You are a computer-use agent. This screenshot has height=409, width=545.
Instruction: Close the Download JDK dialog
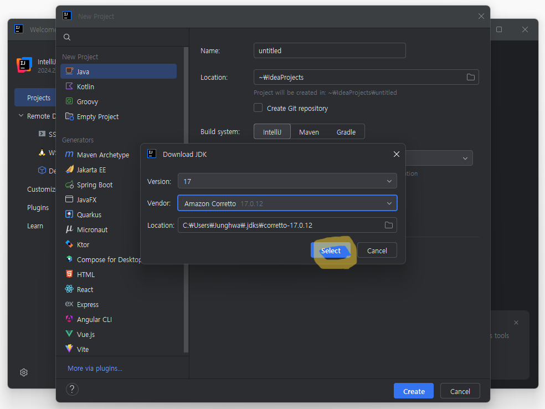[396, 154]
